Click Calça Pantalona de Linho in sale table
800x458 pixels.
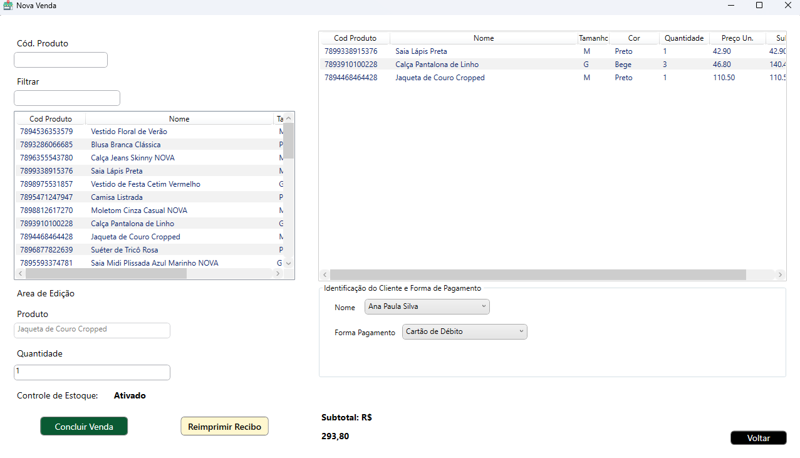pos(437,65)
